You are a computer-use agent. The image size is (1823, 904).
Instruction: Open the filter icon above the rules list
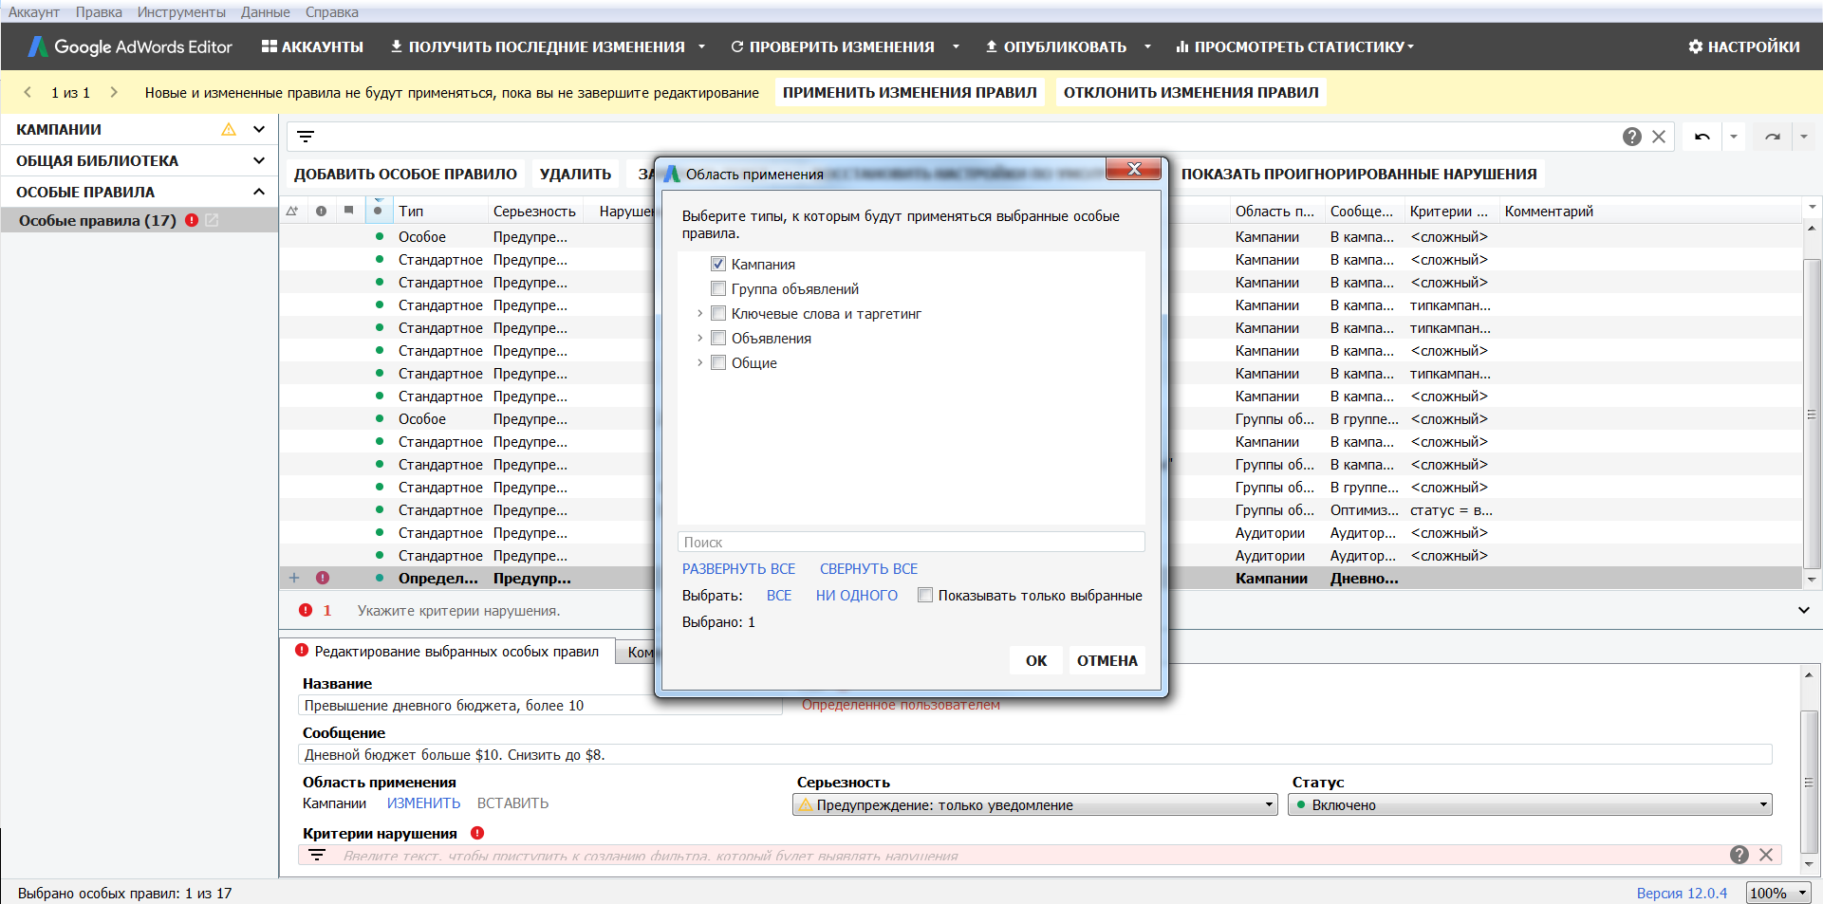tap(306, 137)
